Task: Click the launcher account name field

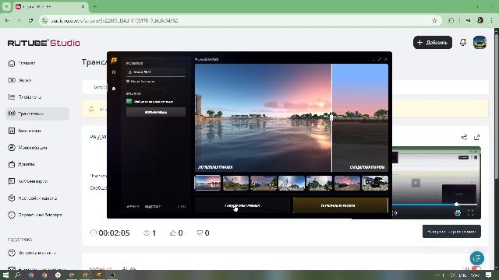Action: click(156, 72)
